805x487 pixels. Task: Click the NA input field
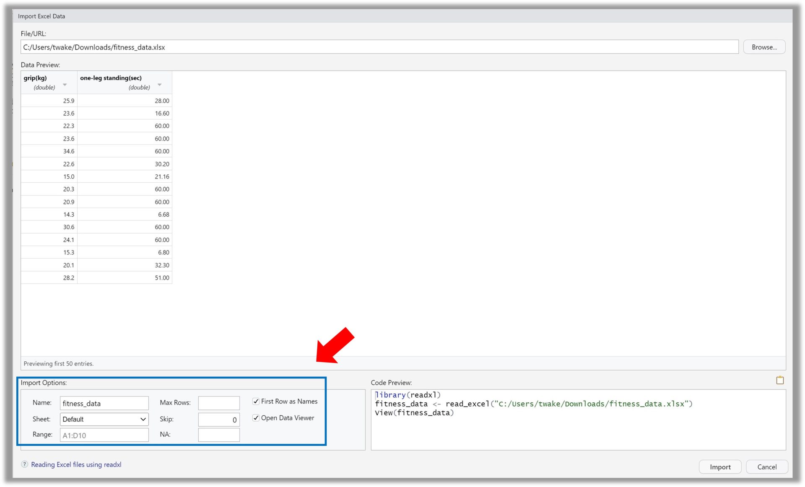(x=219, y=435)
